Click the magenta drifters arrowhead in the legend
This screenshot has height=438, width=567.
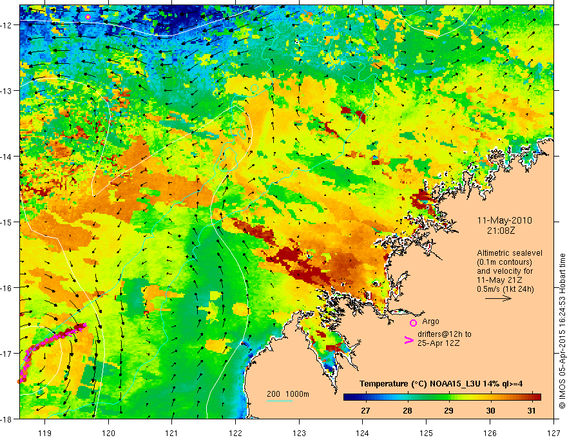pos(408,340)
